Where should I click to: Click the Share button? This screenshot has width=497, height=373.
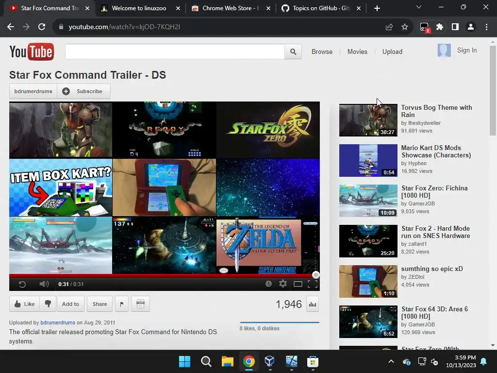(x=99, y=304)
